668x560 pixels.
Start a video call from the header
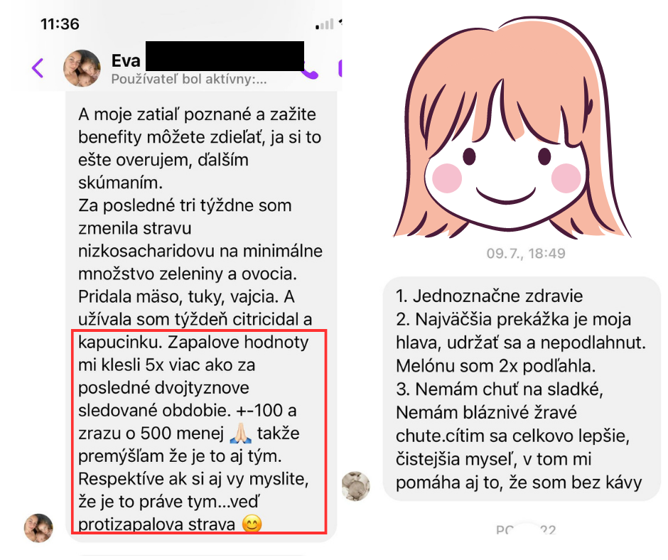pyautogui.click(x=340, y=69)
